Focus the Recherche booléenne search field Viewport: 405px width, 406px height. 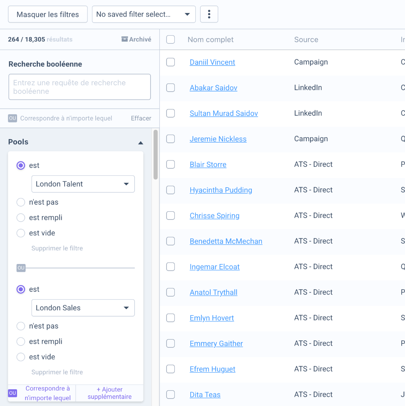[x=79, y=87]
